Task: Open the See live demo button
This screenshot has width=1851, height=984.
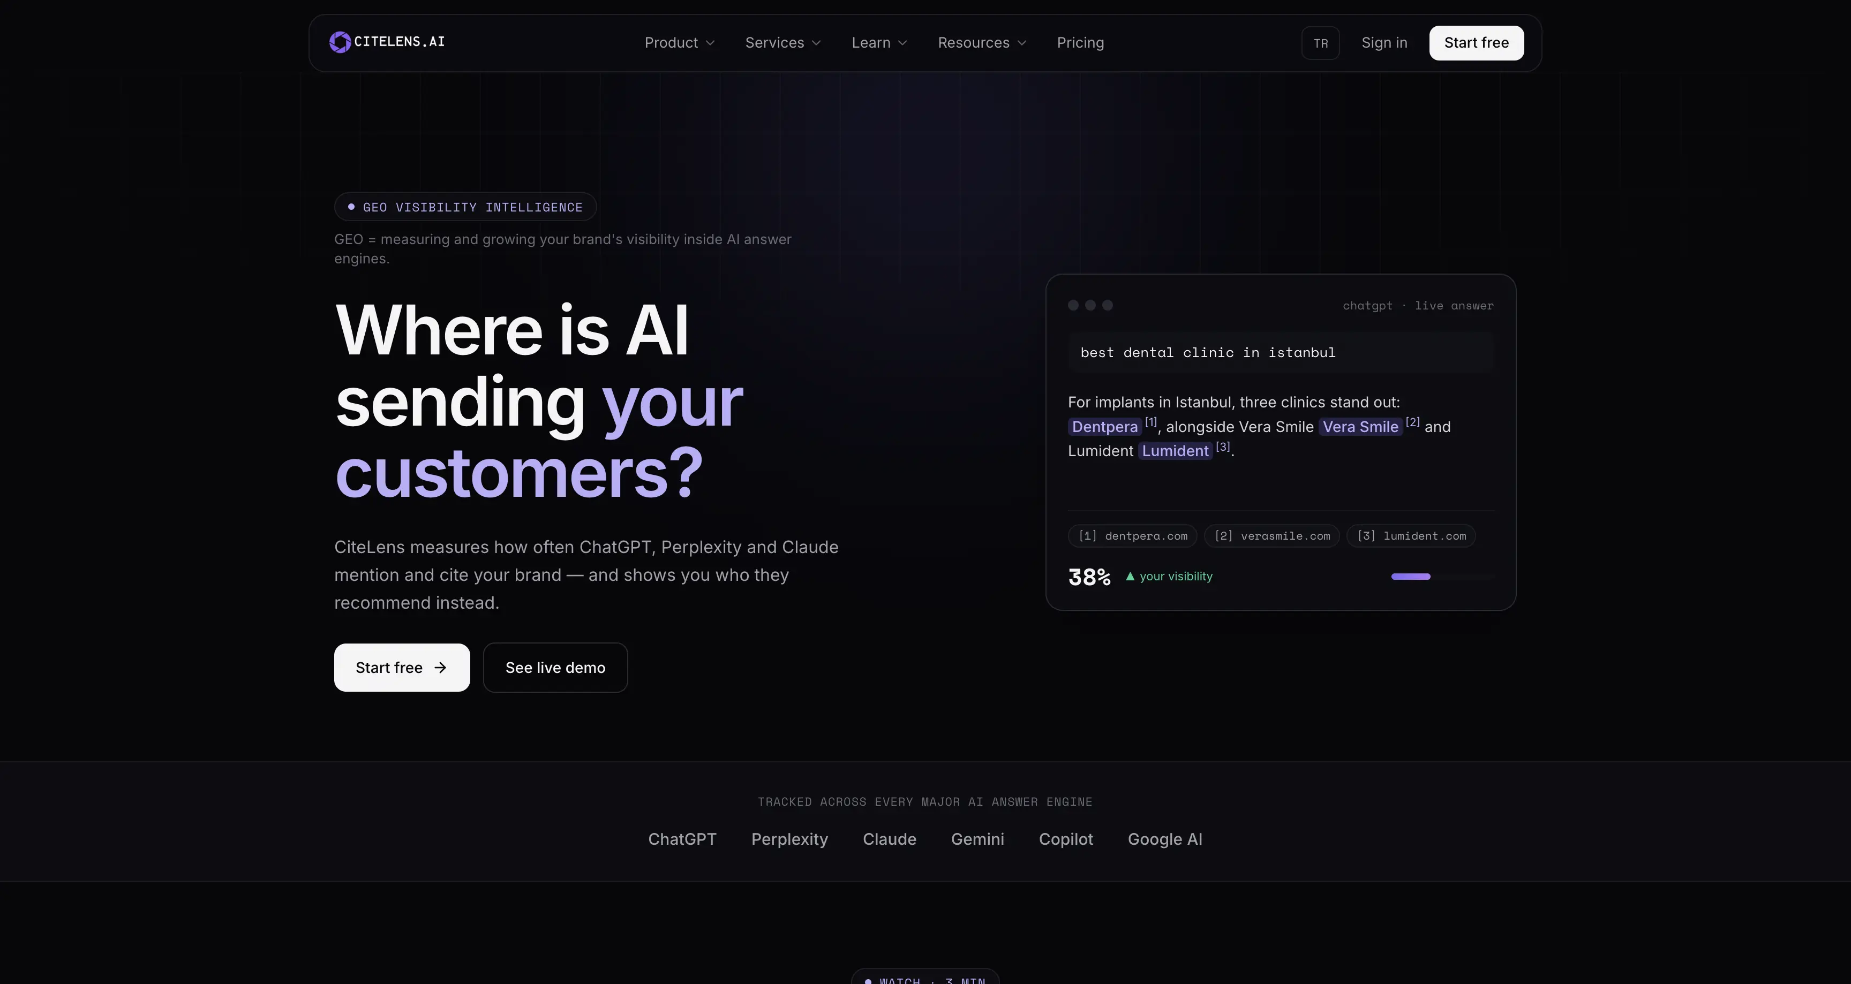Action: click(555, 667)
